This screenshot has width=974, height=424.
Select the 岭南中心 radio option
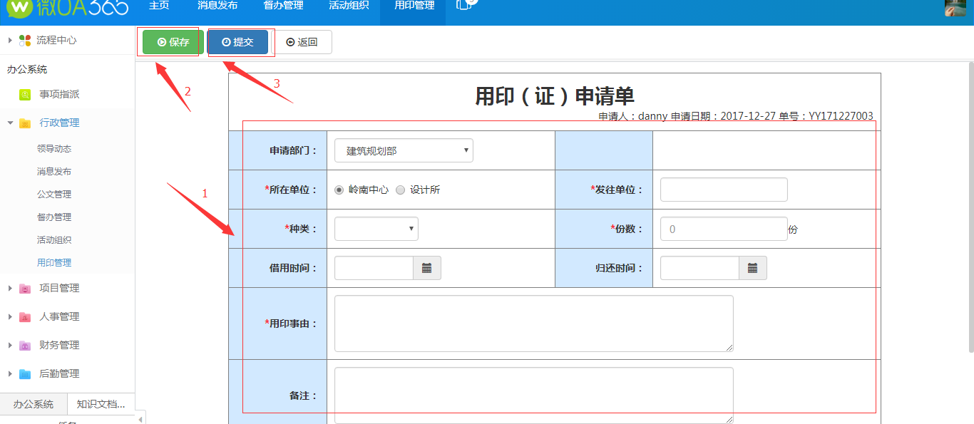(339, 190)
